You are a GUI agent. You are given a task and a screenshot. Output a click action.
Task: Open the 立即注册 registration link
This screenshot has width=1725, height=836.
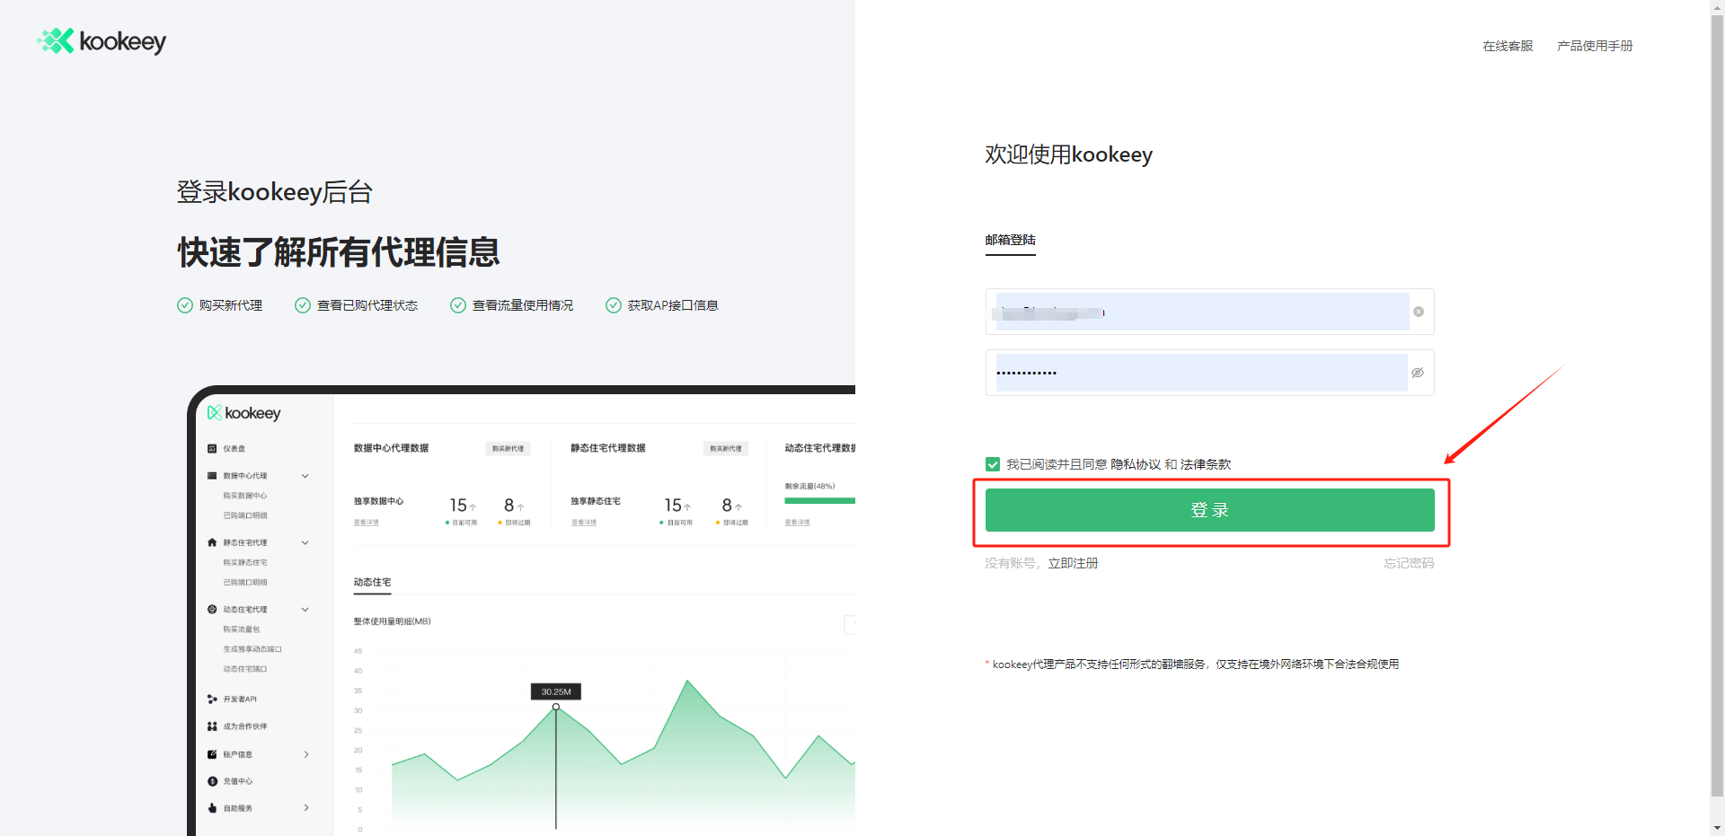coord(1073,563)
